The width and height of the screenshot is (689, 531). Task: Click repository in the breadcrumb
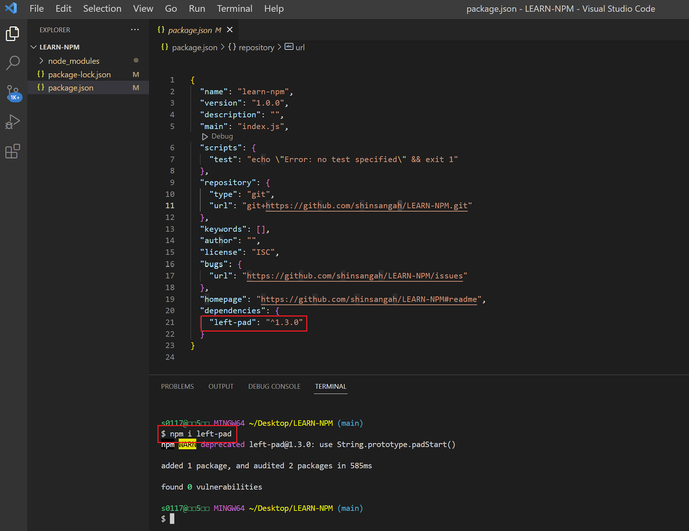coord(257,47)
